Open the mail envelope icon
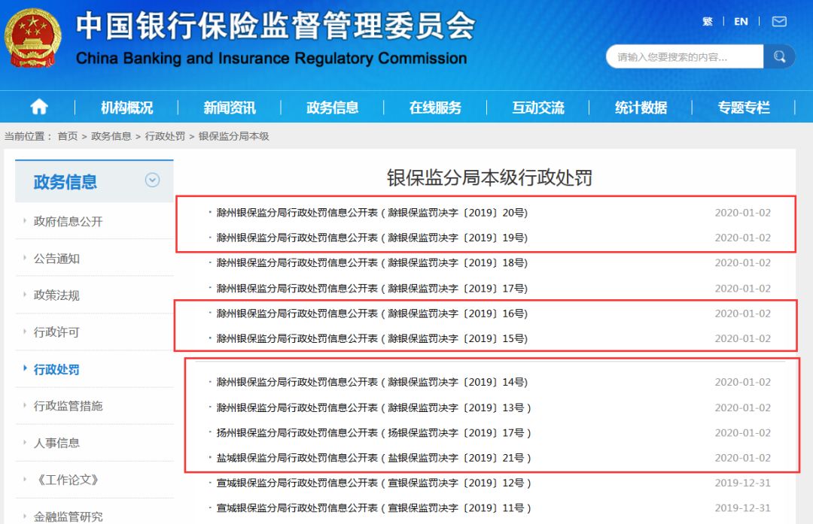 click(x=779, y=21)
